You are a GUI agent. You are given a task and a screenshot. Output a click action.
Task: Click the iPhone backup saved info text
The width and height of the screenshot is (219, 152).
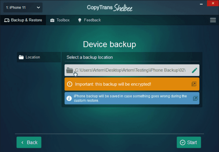tap(130, 98)
